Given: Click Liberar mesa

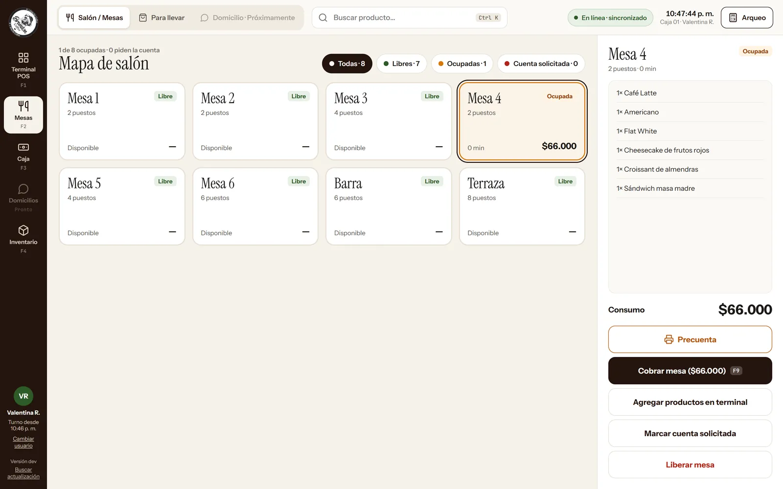Looking at the screenshot, I should [690, 465].
